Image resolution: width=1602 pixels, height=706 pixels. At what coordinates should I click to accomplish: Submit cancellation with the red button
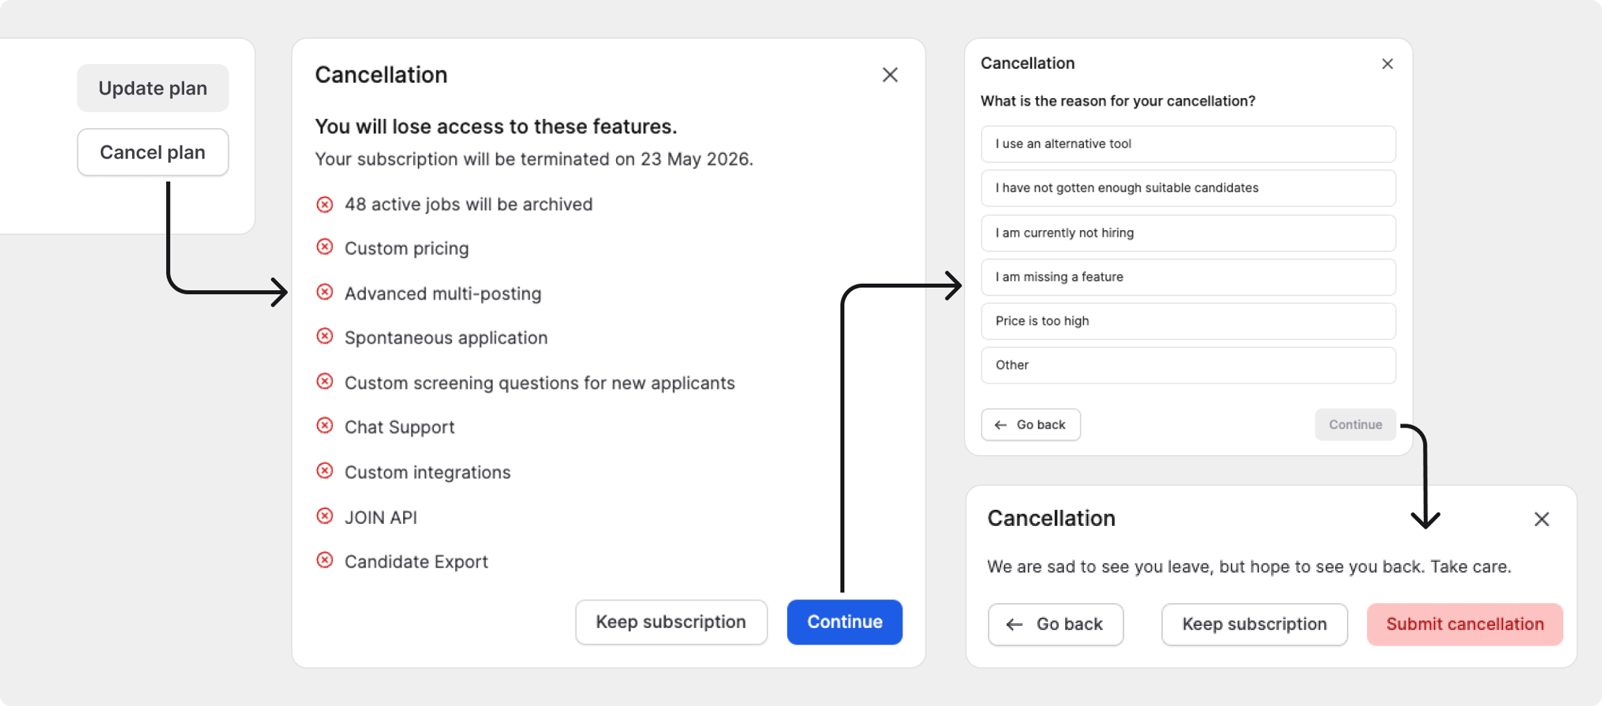pyautogui.click(x=1464, y=624)
